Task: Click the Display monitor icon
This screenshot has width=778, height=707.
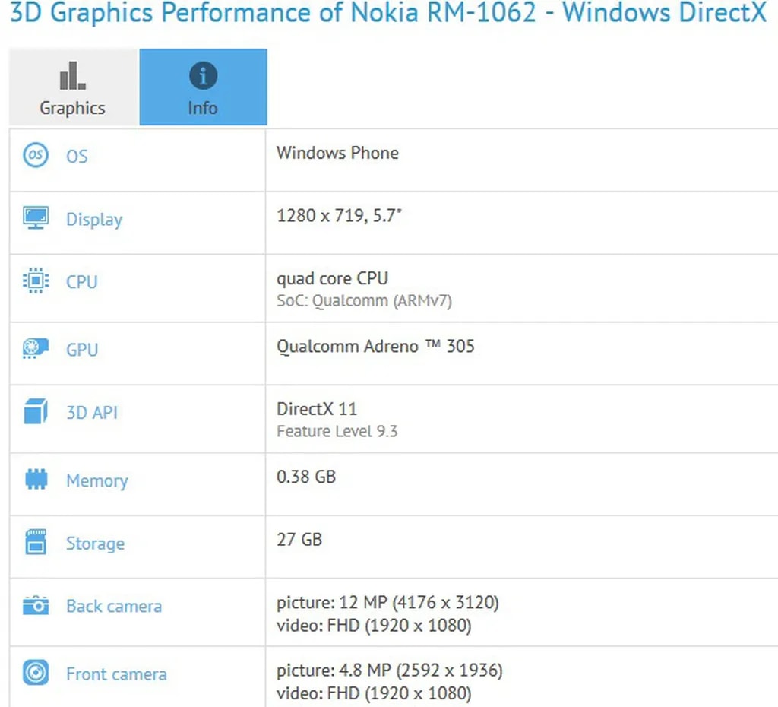Action: point(36,218)
